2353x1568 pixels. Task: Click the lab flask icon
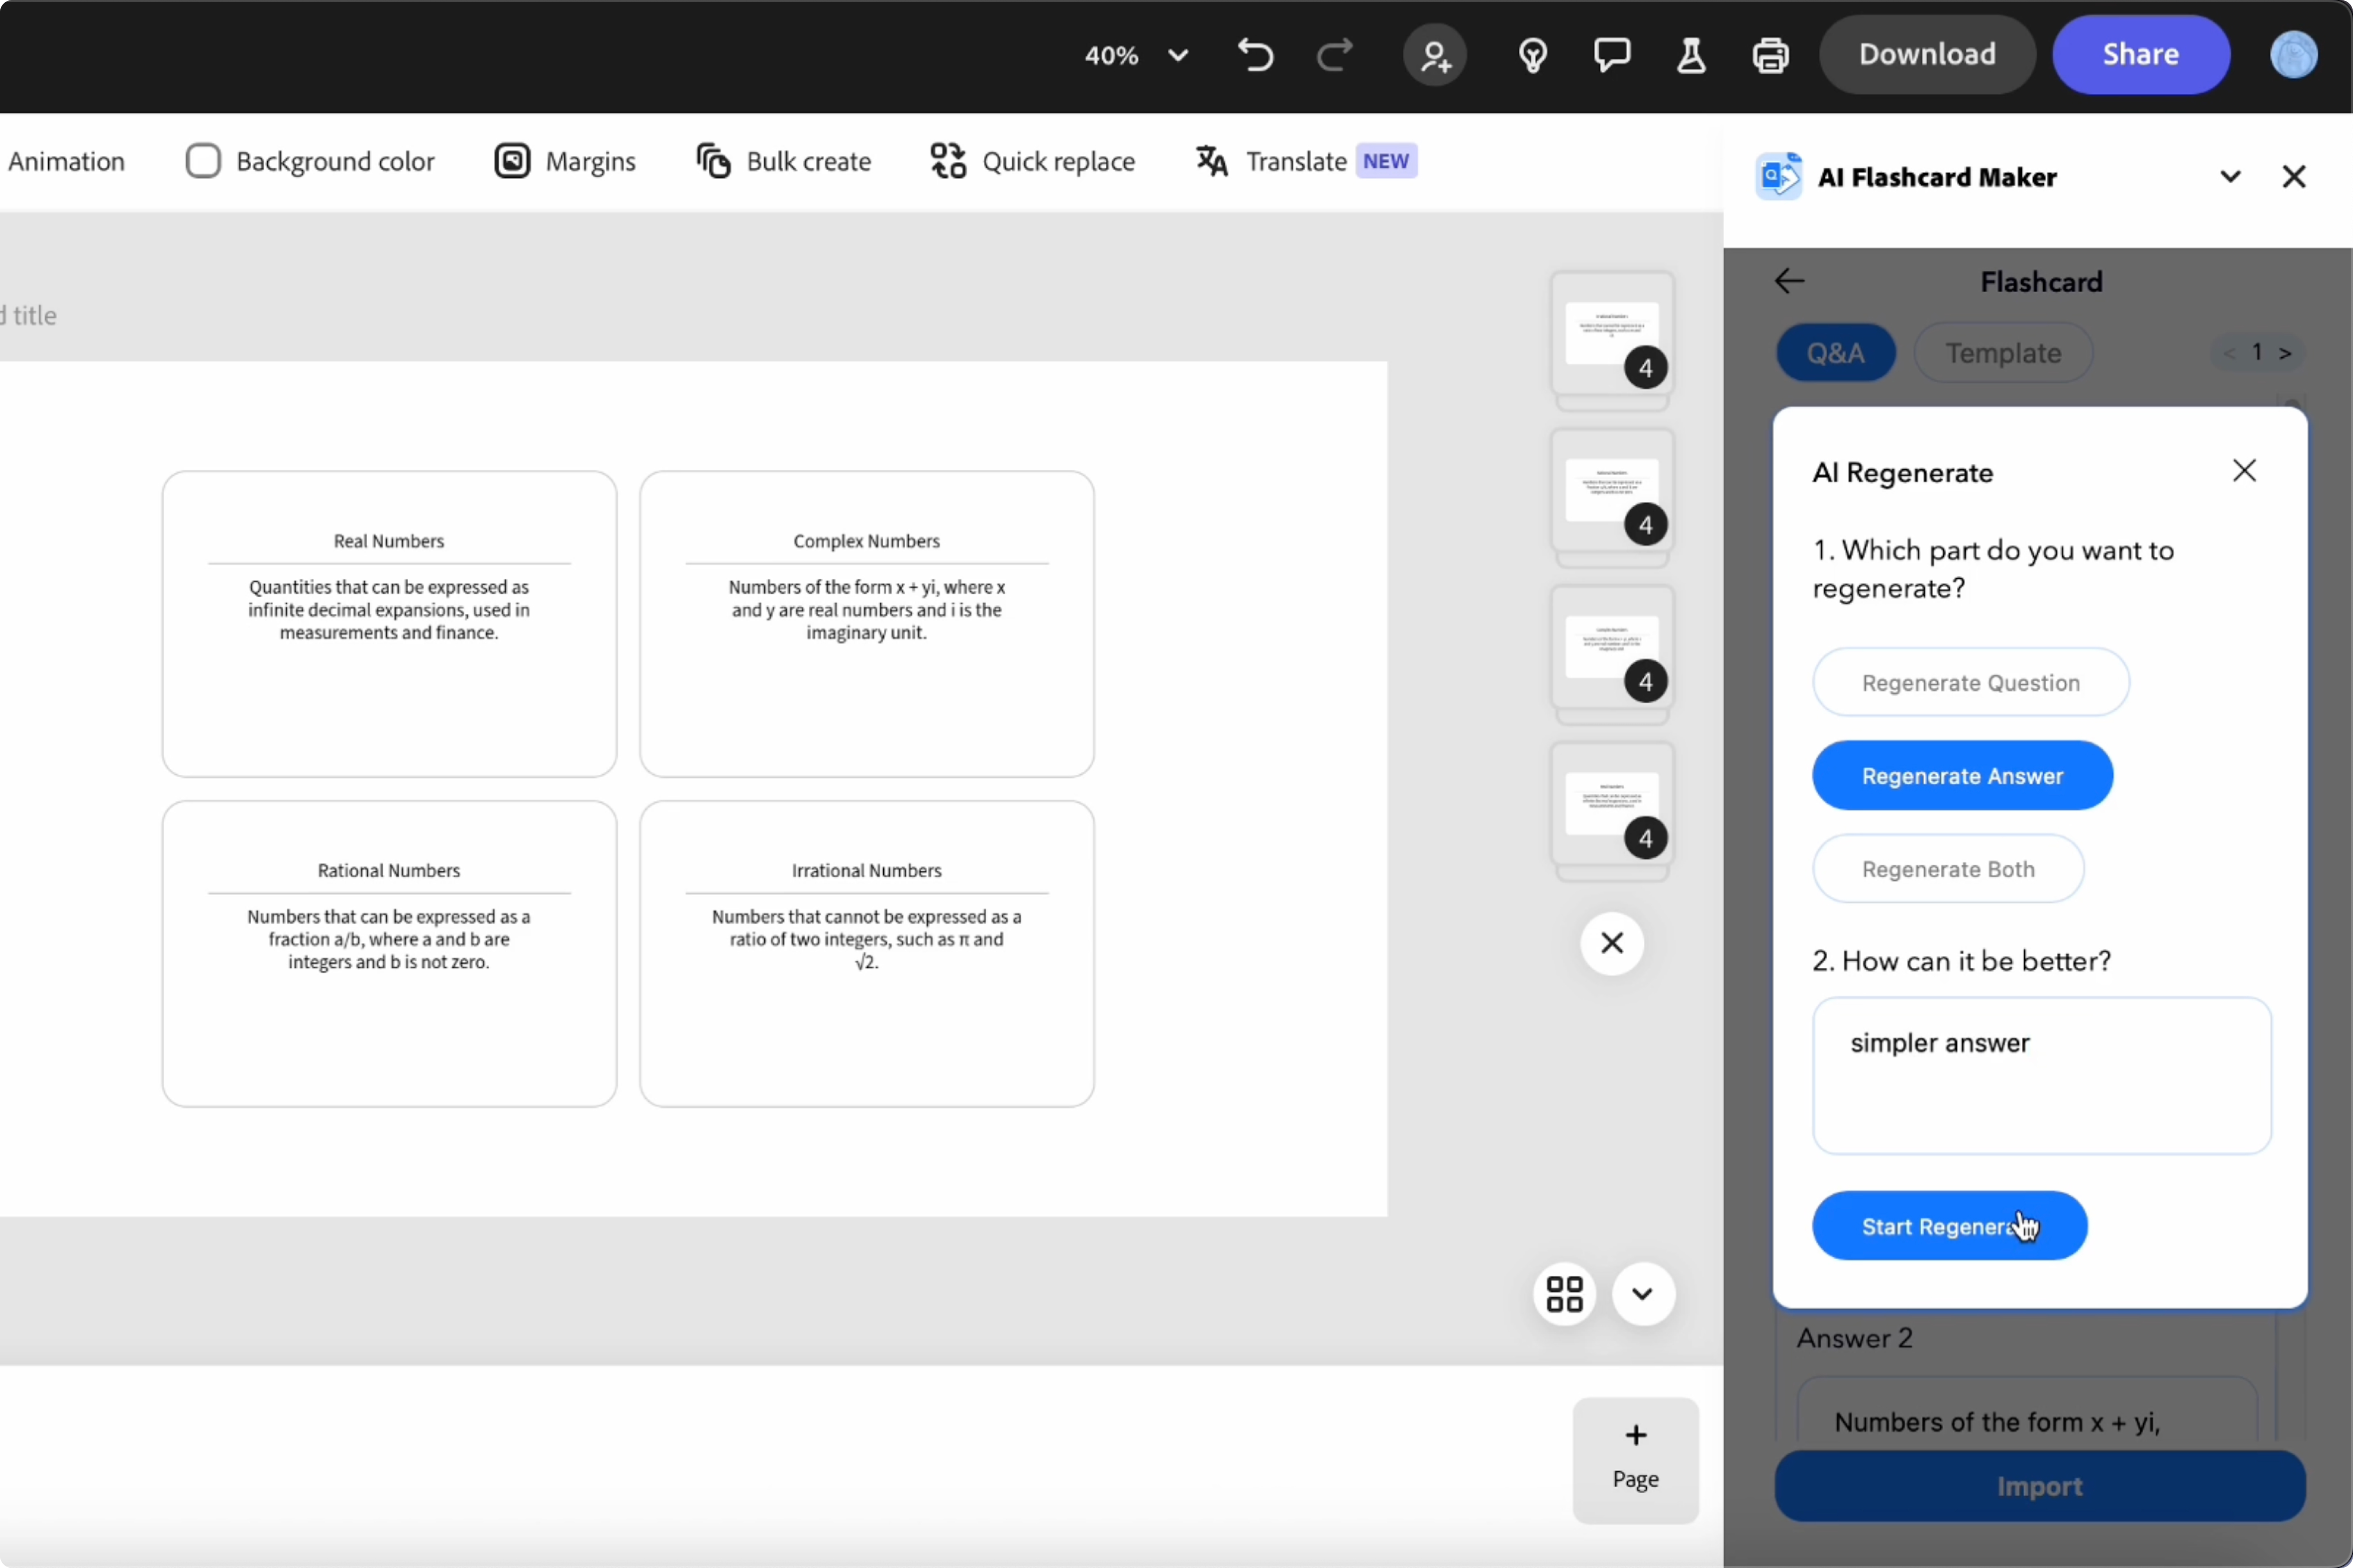click(1691, 55)
